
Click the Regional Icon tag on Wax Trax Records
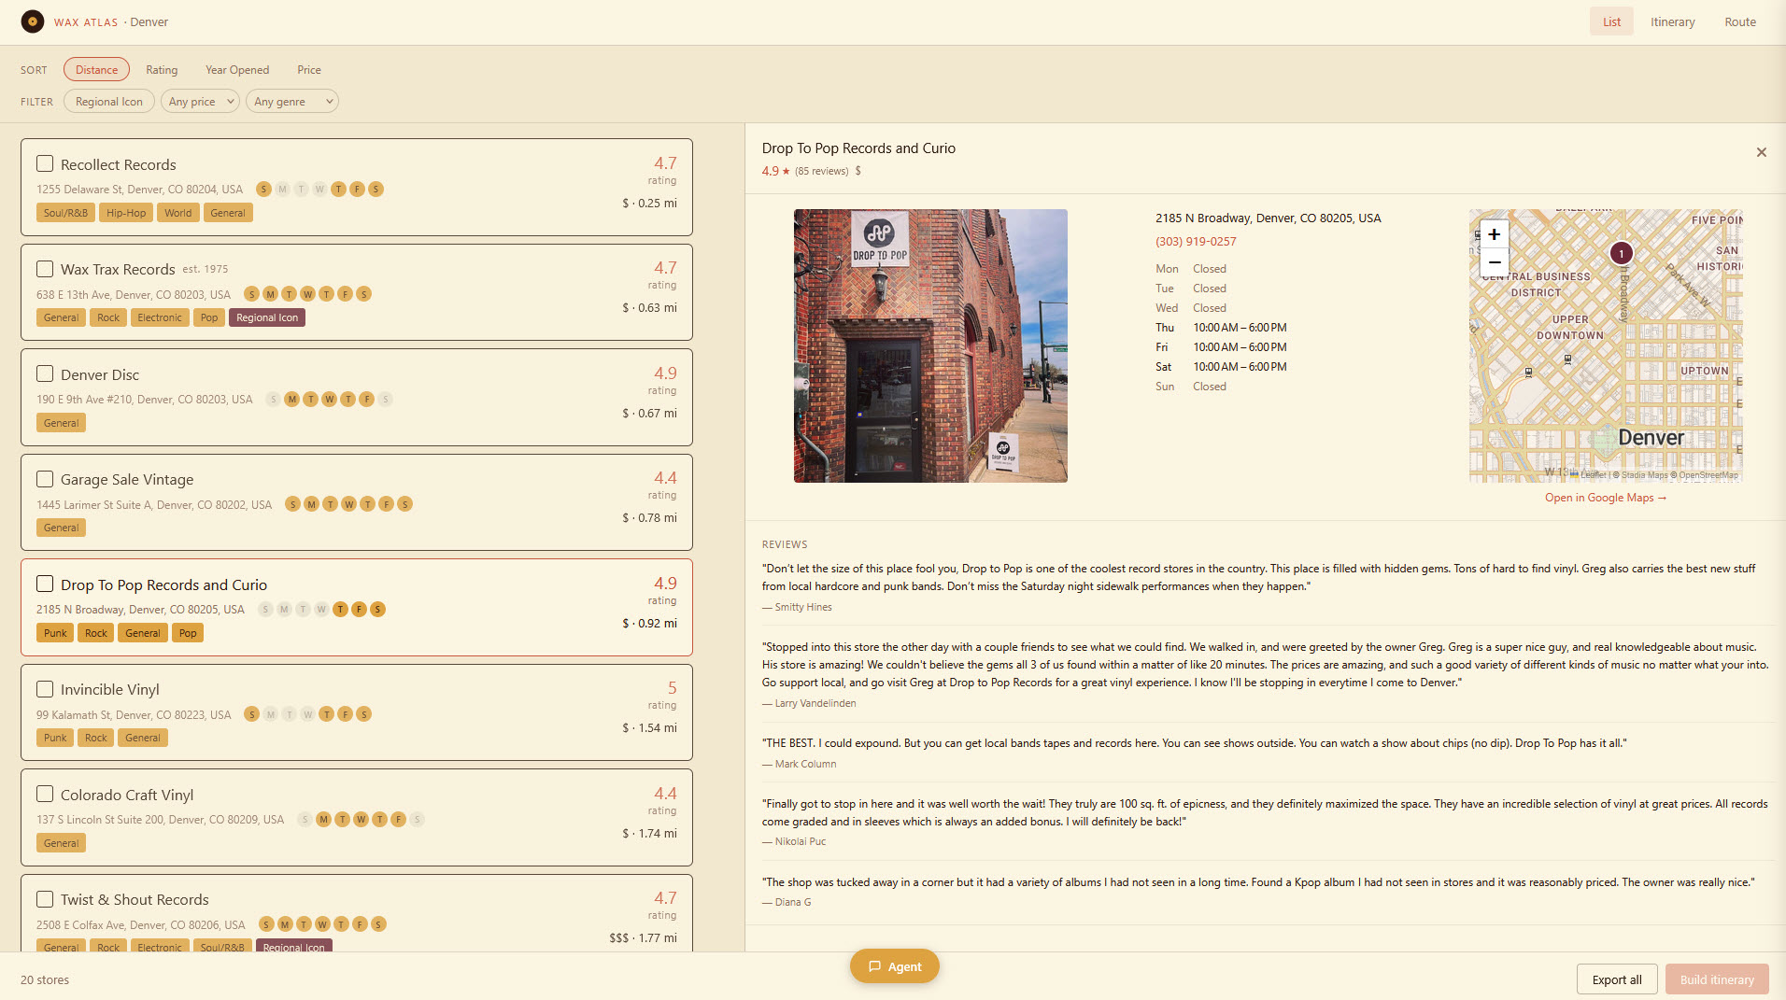click(x=267, y=318)
